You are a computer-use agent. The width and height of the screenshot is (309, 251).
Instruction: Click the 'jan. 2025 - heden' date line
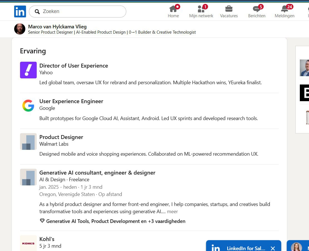pyautogui.click(x=71, y=187)
